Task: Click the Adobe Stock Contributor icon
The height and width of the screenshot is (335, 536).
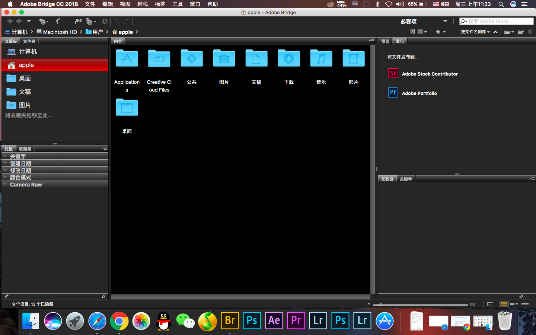Action: pyautogui.click(x=393, y=73)
